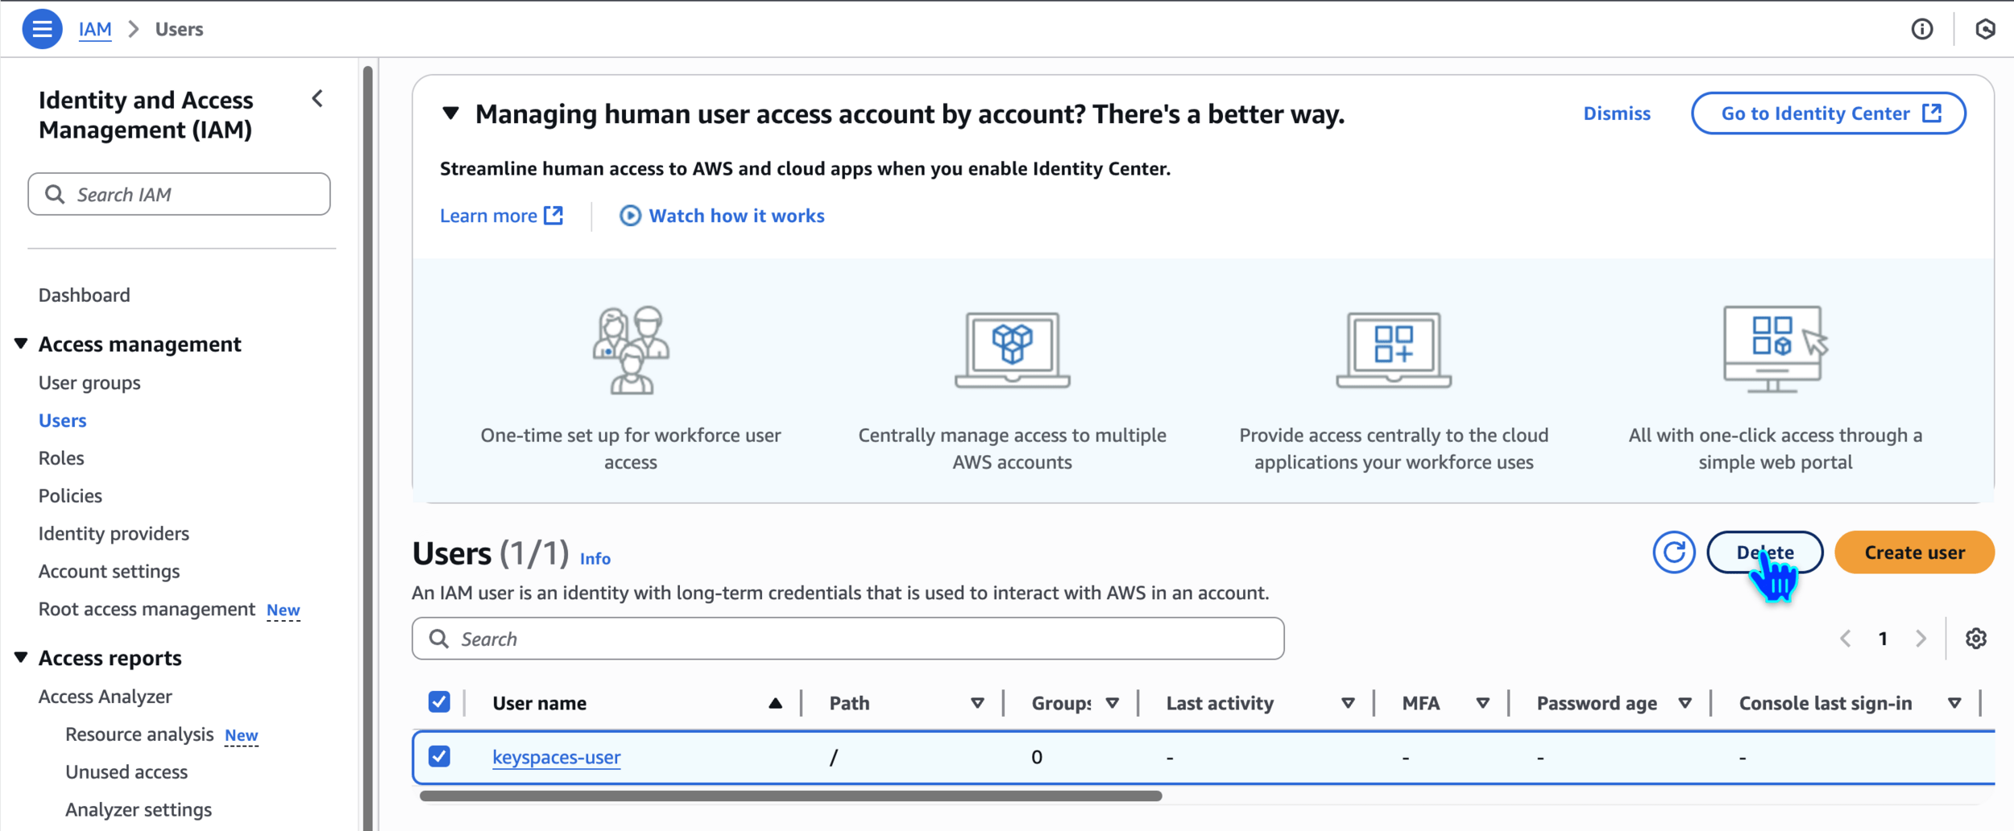This screenshot has height=831, width=2014.
Task: Uncheck the keyspaces-user row checkbox
Action: (x=439, y=756)
